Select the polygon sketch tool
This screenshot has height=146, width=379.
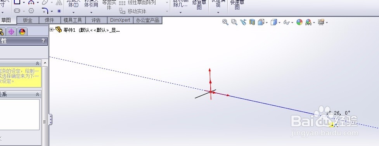point(31,11)
